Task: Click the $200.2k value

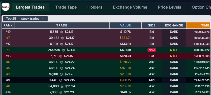Action: pyautogui.click(x=125, y=80)
